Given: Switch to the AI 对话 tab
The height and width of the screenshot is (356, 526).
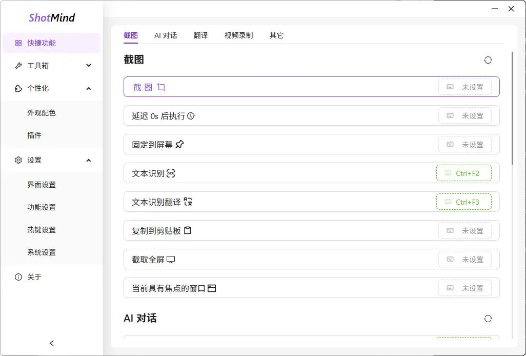Looking at the screenshot, I should pyautogui.click(x=166, y=35).
